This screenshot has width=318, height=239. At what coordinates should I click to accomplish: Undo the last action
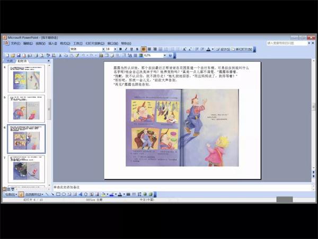[83, 55]
